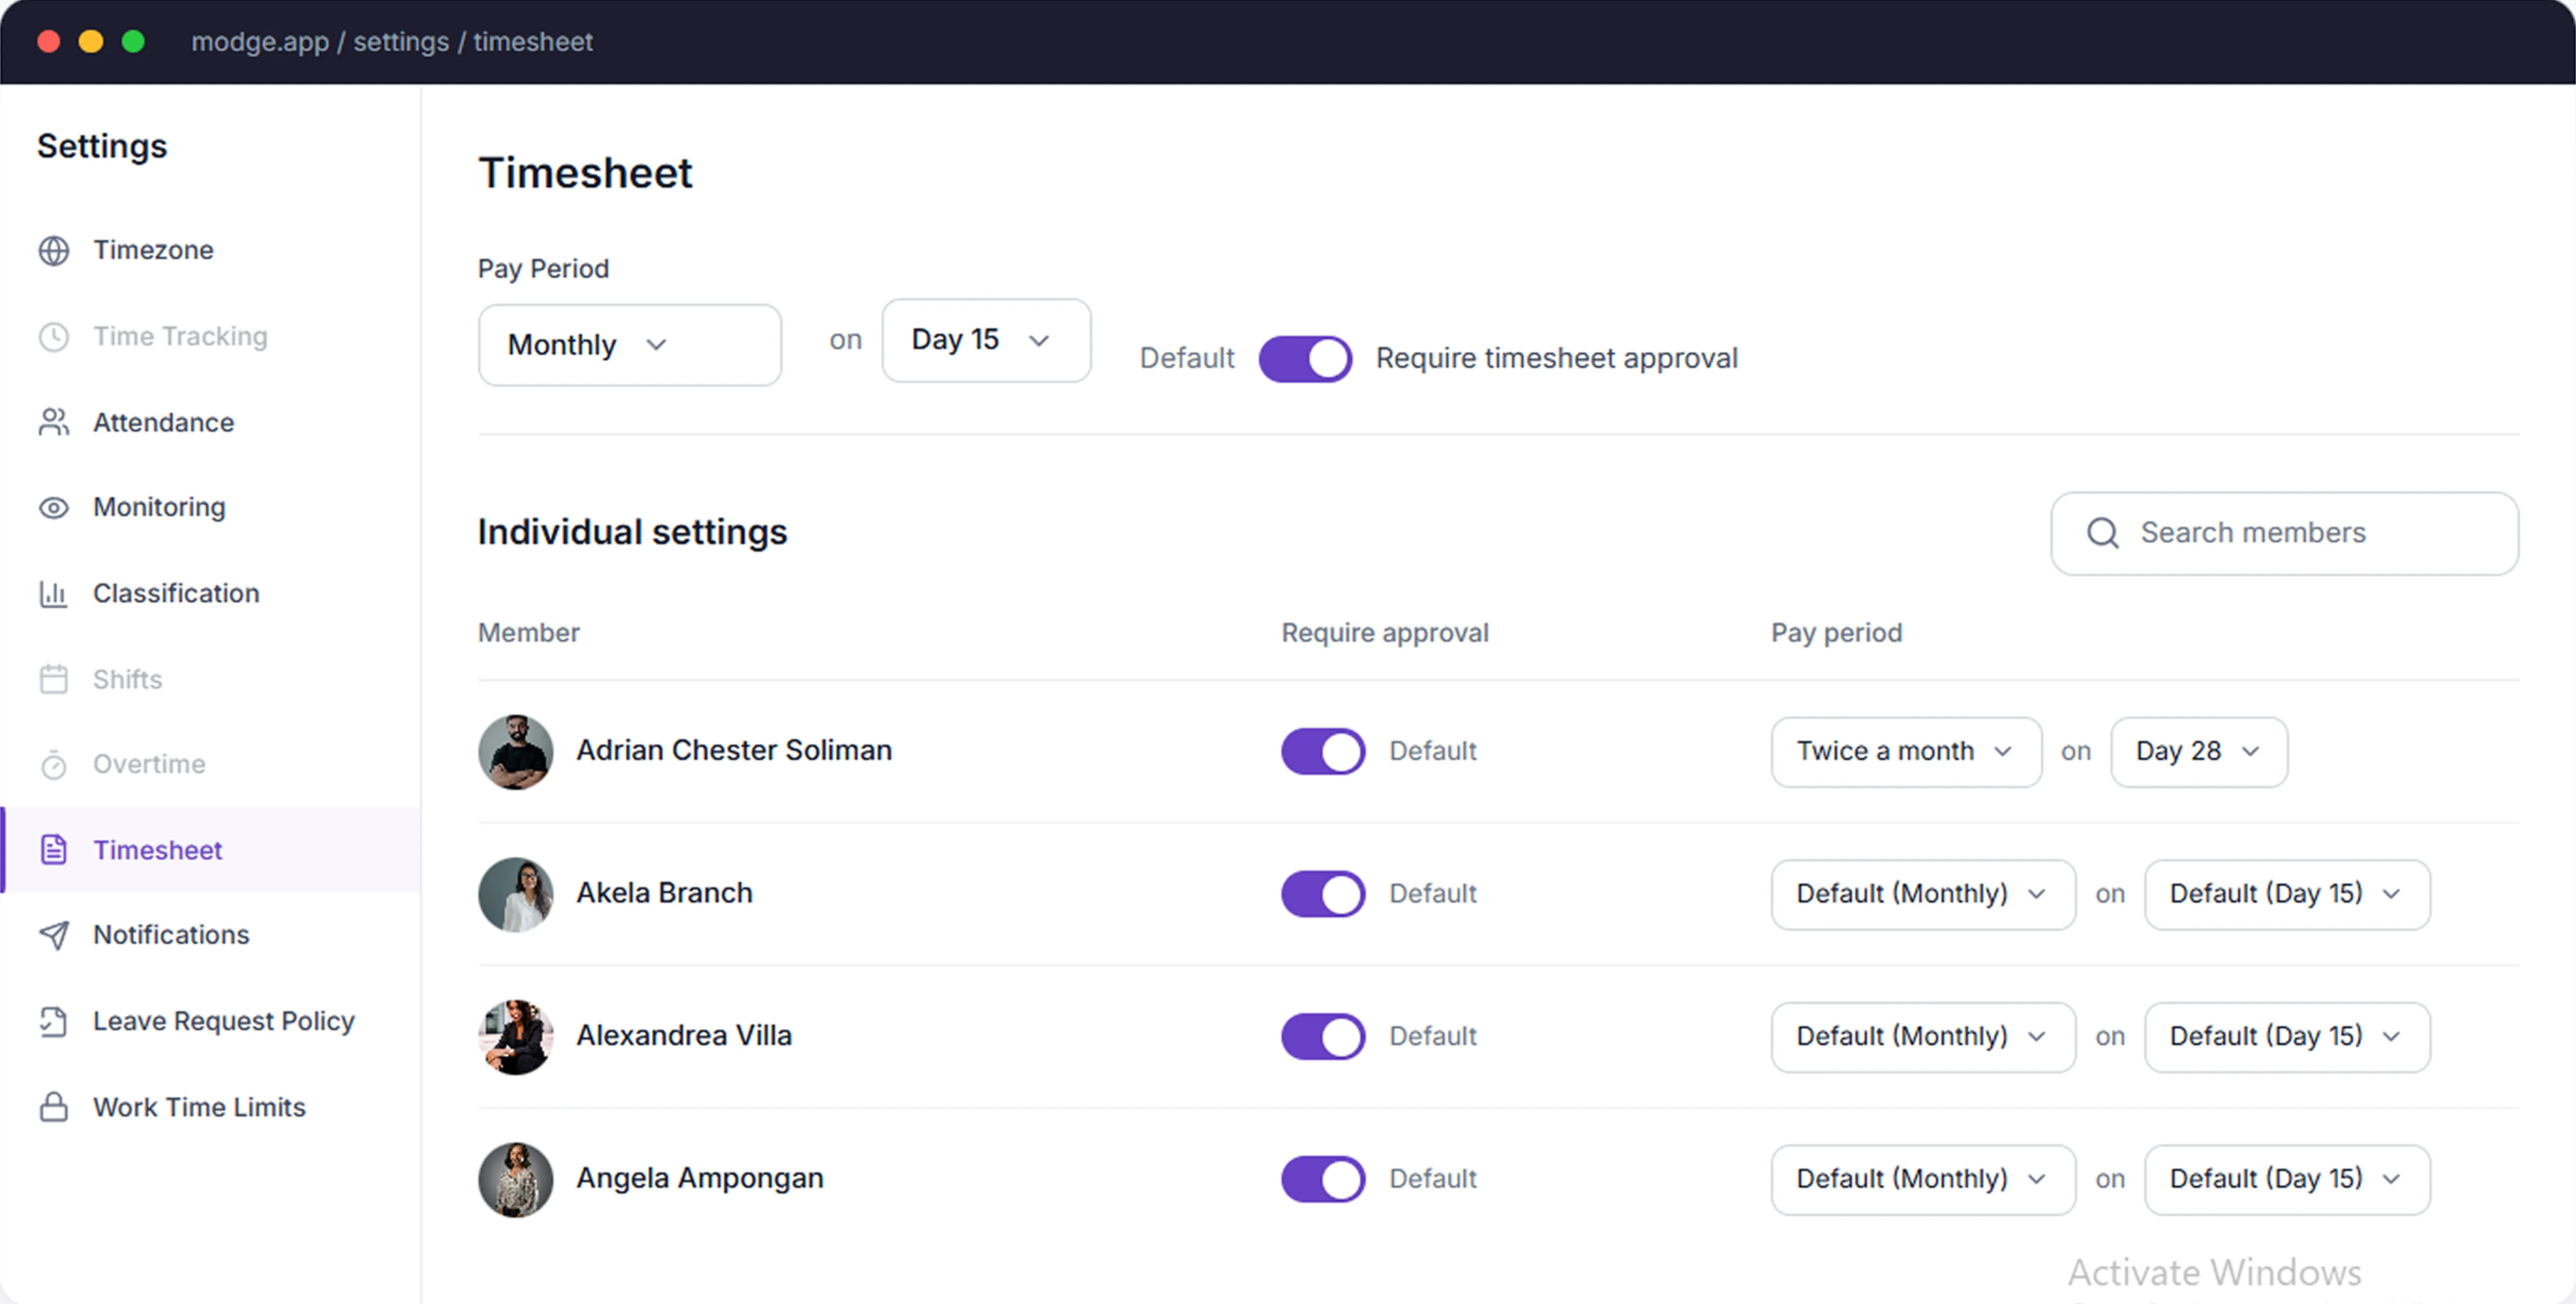Open Alexandrea Villa's avatar
The image size is (2576, 1304).
(515, 1036)
